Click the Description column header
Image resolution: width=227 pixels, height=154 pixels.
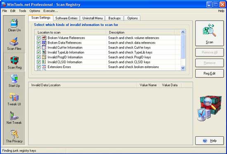coord(140,33)
